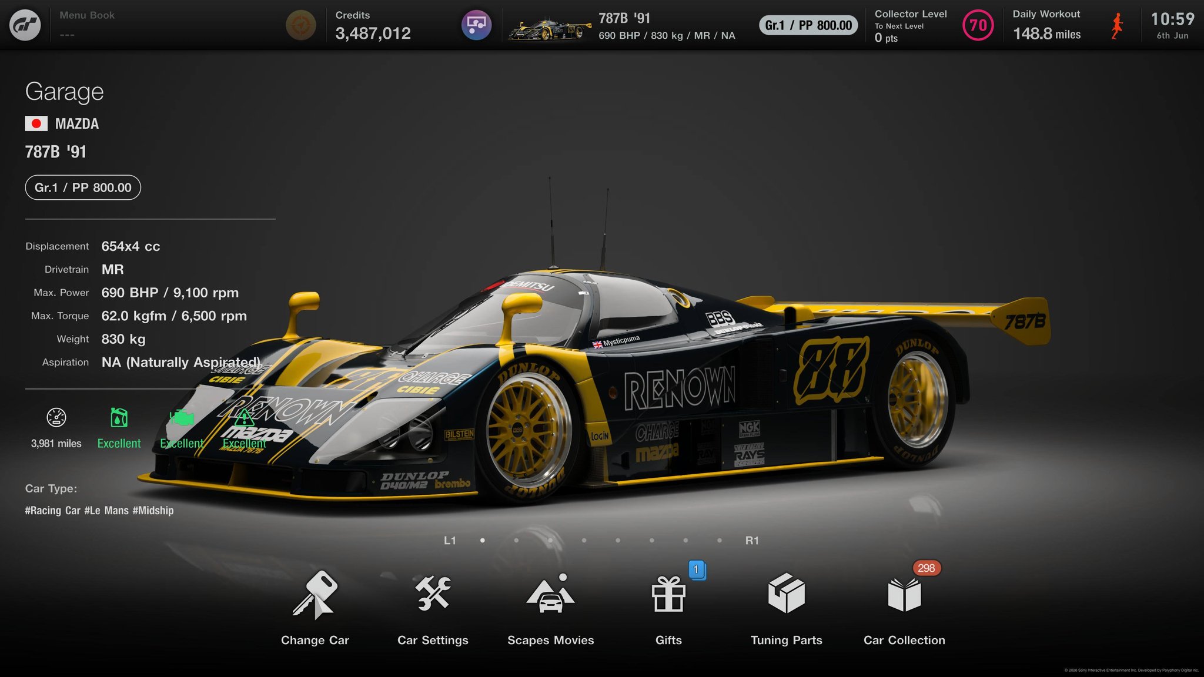Open Car Settings wrench icon
This screenshot has height=677, width=1204.
coord(433,594)
